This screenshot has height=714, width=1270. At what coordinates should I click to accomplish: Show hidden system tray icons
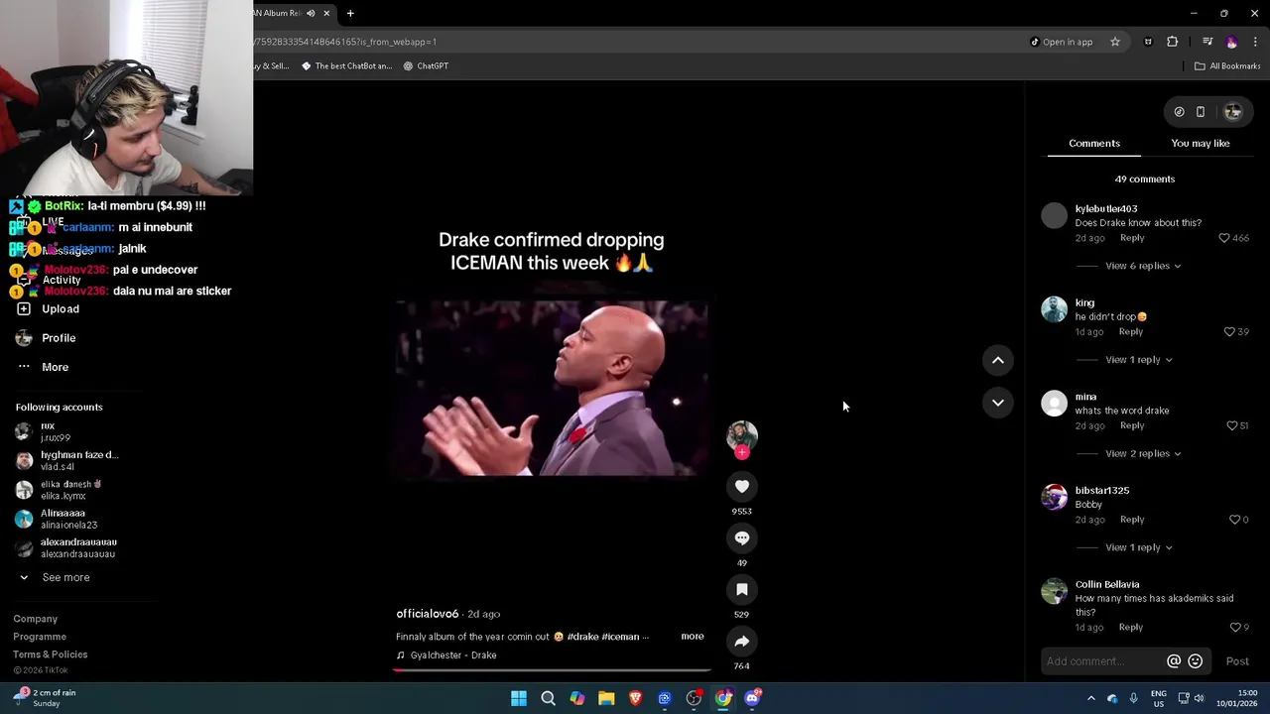pos(1090,698)
